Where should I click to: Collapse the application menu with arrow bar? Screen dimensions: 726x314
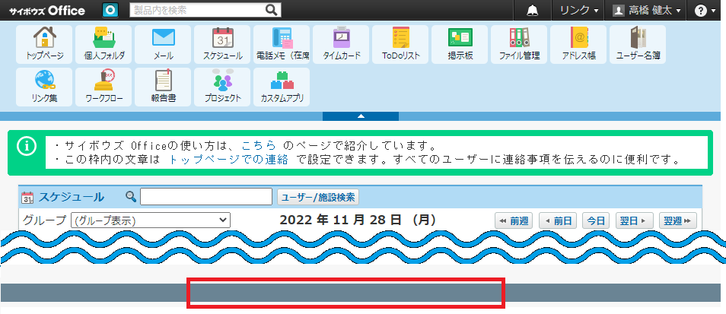click(x=361, y=116)
